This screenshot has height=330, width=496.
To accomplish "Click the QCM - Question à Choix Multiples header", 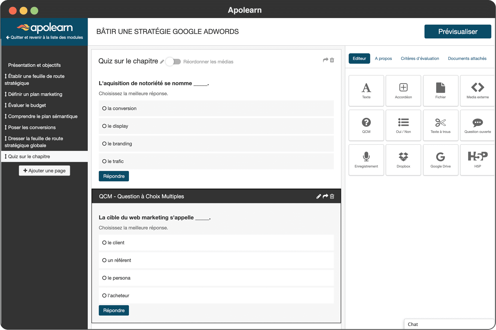I will click(216, 196).
